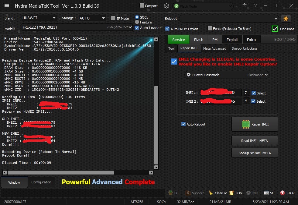Click the gear icon beside Huawei Flashmode
This screenshot has height=205, width=298.
tap(189, 75)
